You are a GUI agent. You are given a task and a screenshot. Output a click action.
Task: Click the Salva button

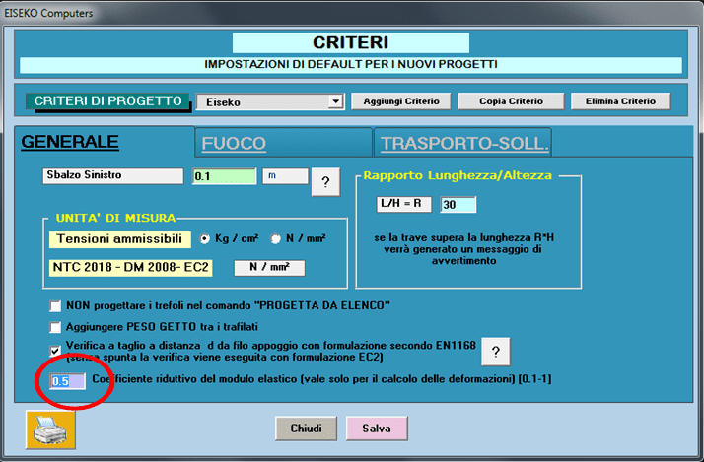click(377, 429)
